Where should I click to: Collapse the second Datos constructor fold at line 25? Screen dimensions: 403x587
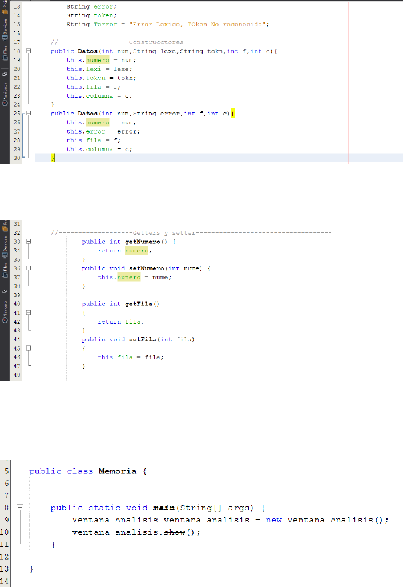click(x=29, y=113)
